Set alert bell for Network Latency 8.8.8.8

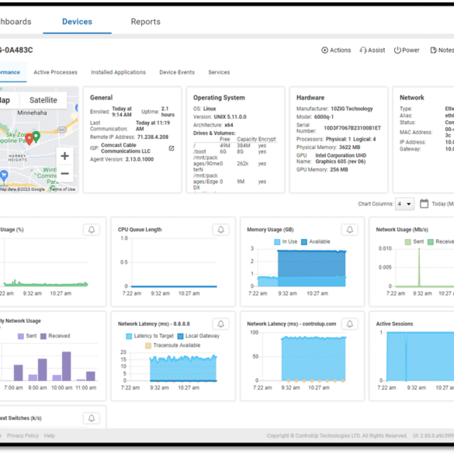pyautogui.click(x=220, y=324)
